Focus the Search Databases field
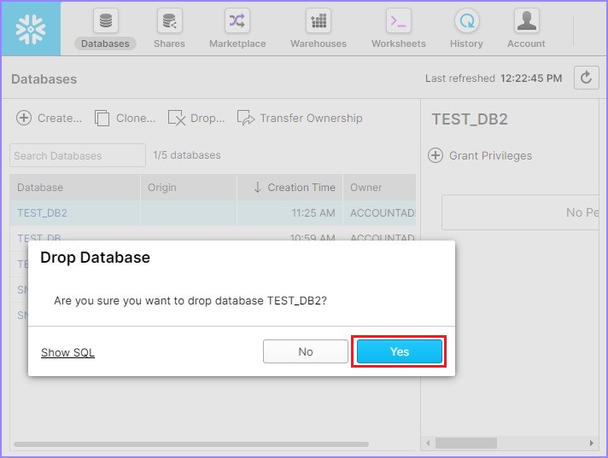Viewport: 608px width, 458px height. coord(78,155)
